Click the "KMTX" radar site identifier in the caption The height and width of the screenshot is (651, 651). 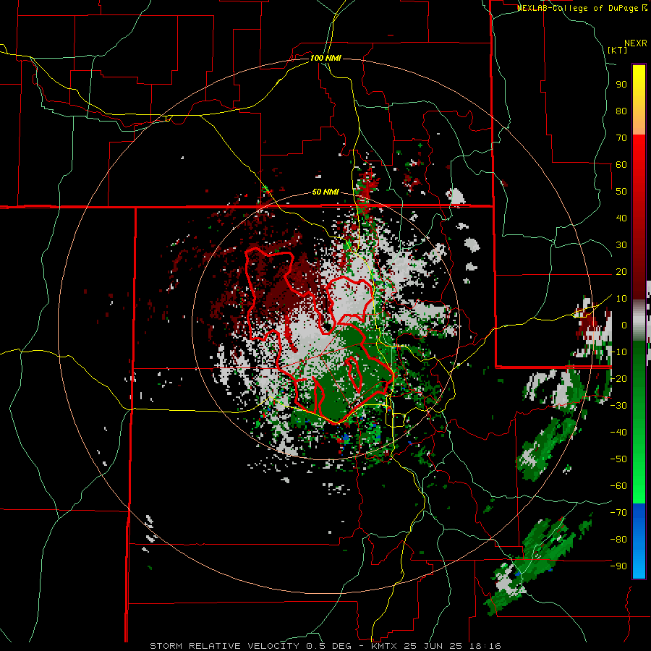pos(383,646)
